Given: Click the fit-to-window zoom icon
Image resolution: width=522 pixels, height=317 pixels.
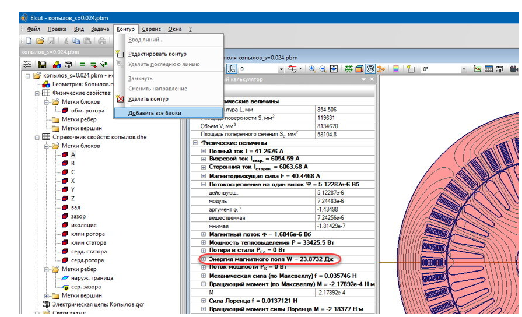Looking at the screenshot, I should pyautogui.click(x=334, y=69).
